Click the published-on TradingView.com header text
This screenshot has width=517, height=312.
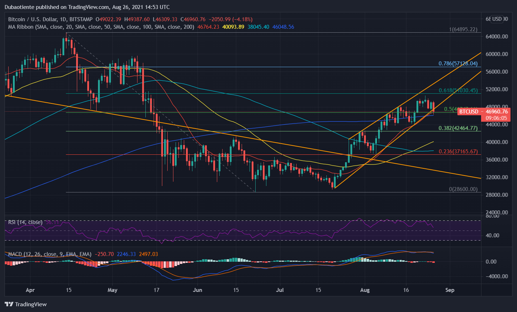pyautogui.click(x=87, y=7)
